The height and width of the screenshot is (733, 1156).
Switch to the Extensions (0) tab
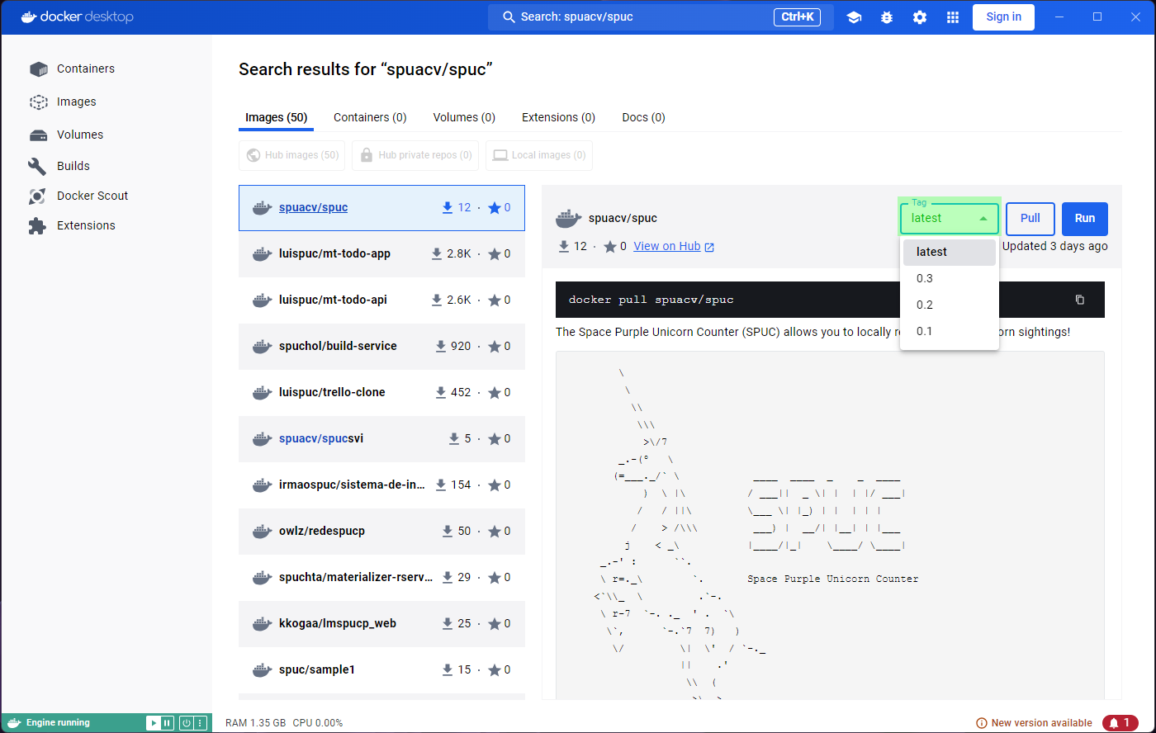[x=558, y=117]
